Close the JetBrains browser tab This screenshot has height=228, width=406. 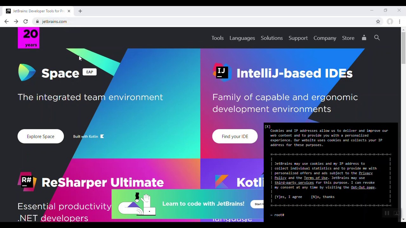tap(69, 11)
